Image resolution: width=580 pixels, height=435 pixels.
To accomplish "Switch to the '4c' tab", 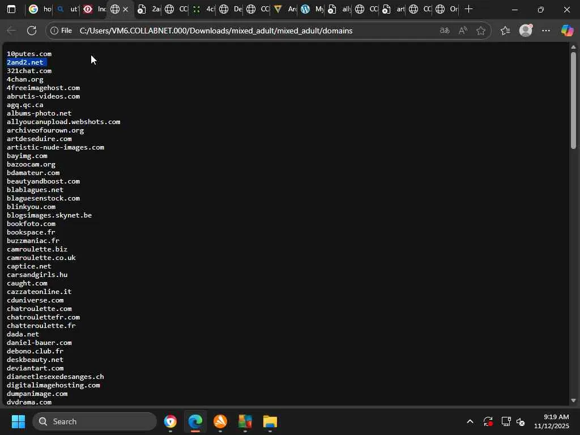I will 203,9.
